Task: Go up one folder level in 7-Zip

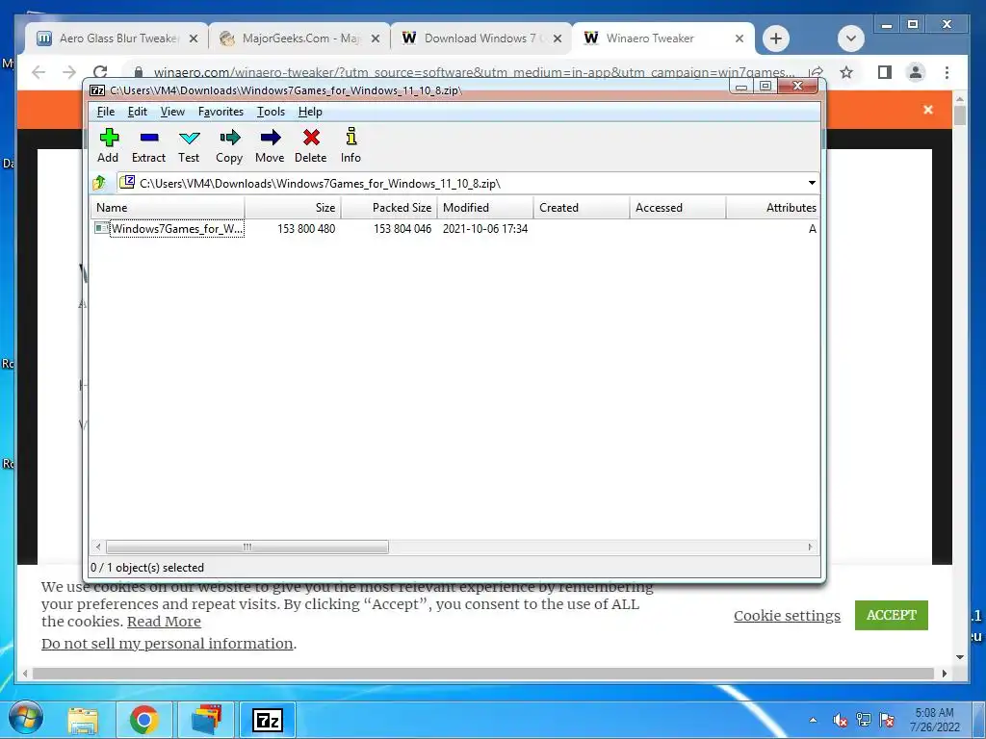Action: tap(99, 183)
